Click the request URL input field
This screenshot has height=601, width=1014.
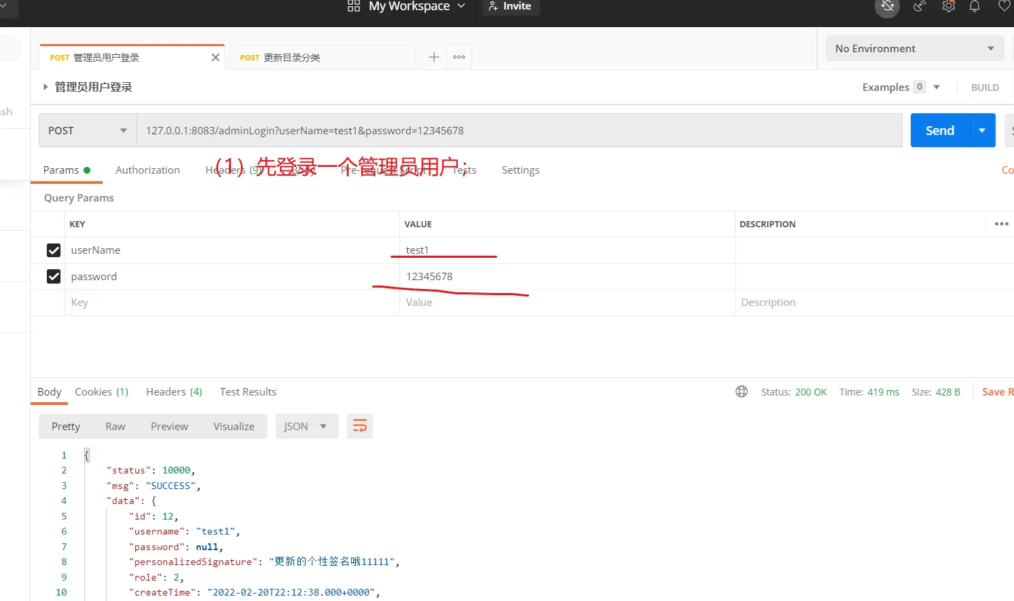coord(519,130)
